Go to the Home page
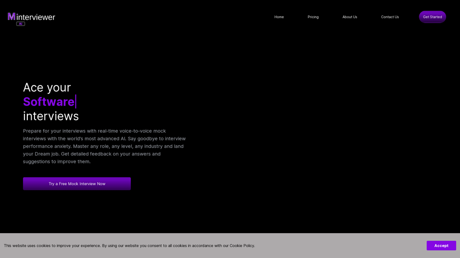 tap(279, 17)
